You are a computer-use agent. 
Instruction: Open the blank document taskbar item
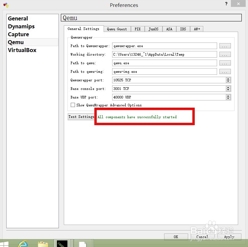(83, 243)
